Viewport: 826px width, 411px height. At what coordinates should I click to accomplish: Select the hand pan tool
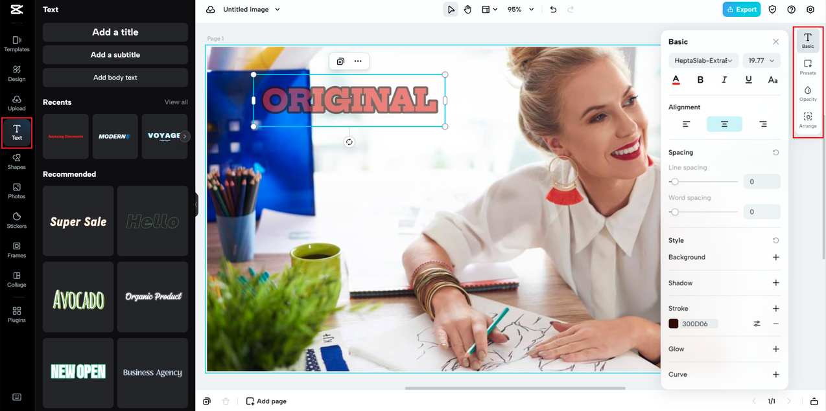coord(467,10)
